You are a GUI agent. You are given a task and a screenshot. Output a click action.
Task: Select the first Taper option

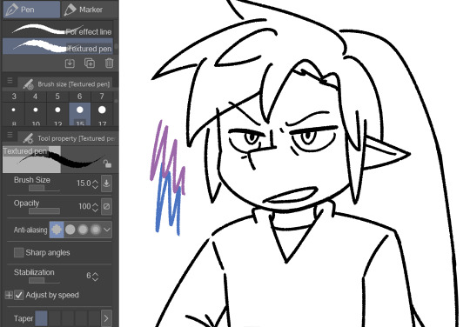coord(42,318)
